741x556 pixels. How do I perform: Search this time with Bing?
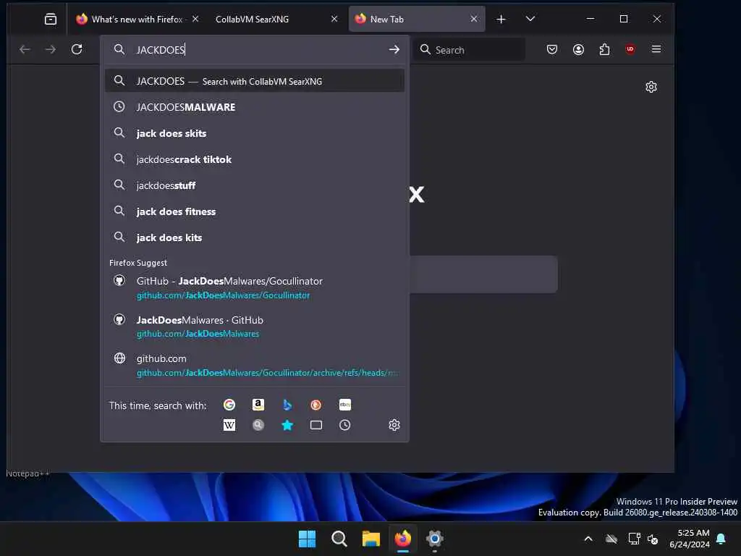(x=287, y=405)
